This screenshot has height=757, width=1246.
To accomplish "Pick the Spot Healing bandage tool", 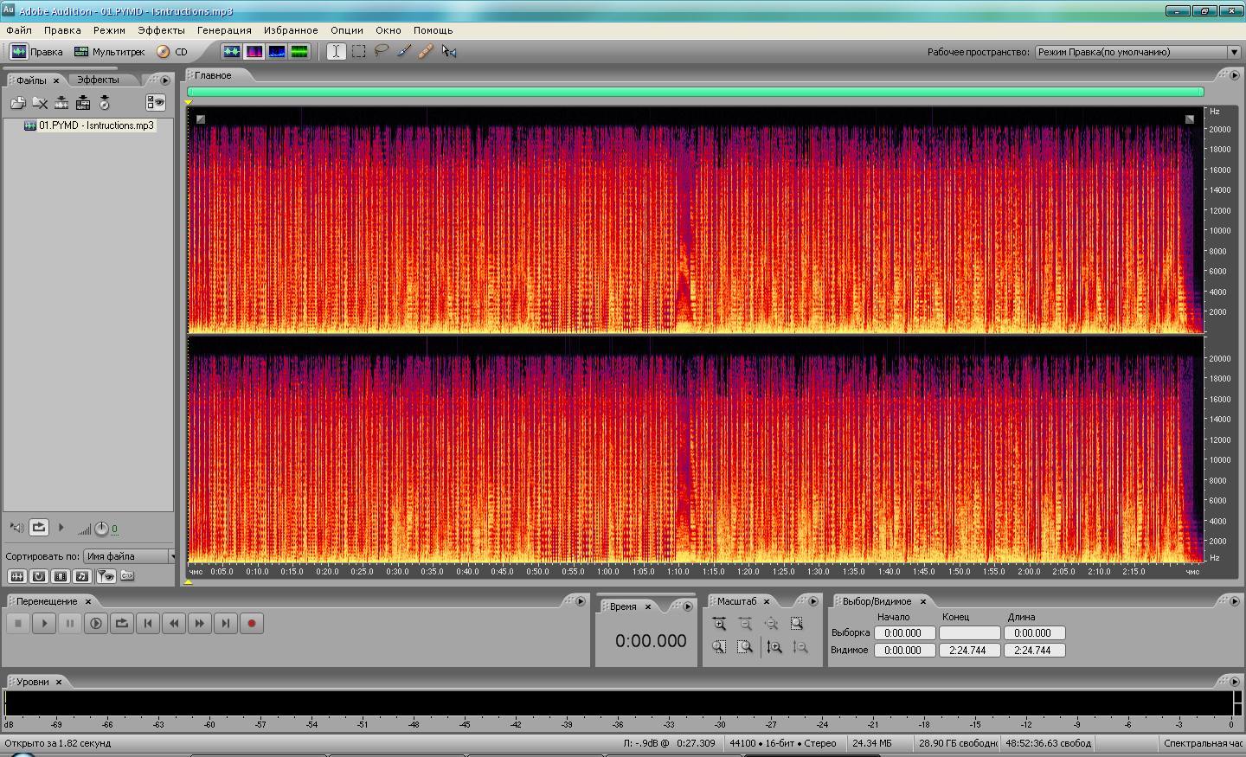I will point(426,51).
